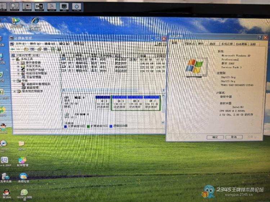Viewport: 270px width, 202px height.
Task: Open the Internet Explorer desktop icon
Action: tap(35, 22)
